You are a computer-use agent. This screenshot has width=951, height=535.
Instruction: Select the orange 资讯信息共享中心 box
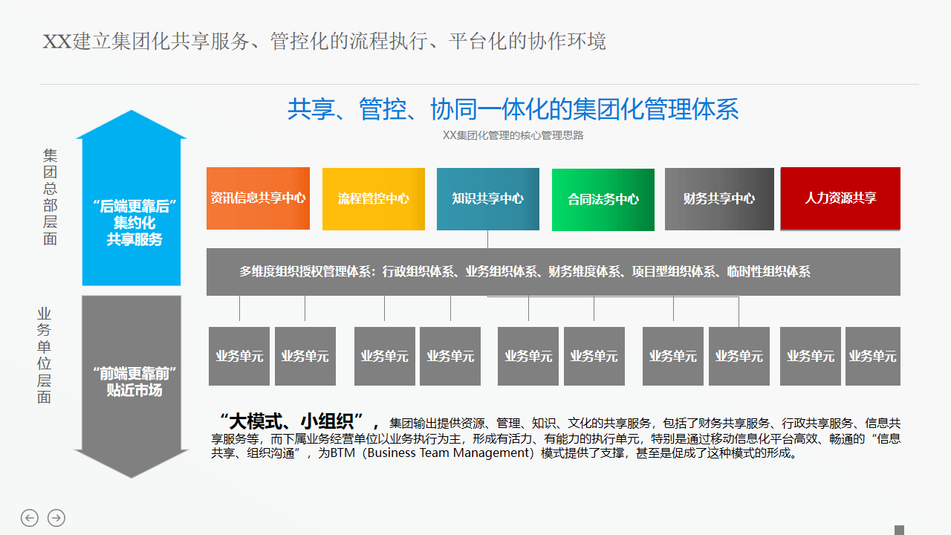pyautogui.click(x=258, y=198)
